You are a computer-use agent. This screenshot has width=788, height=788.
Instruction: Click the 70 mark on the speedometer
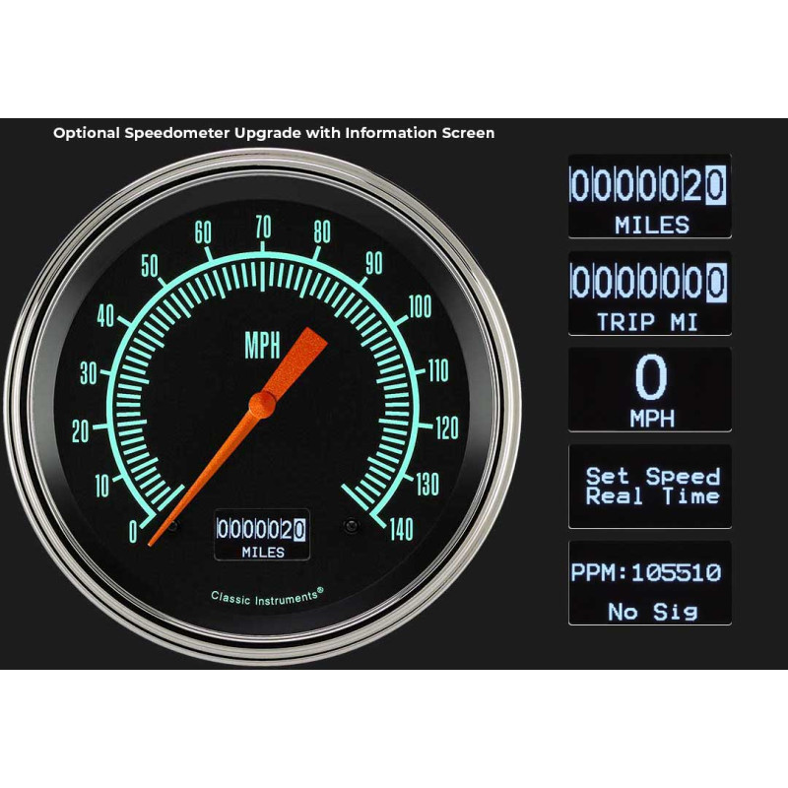263,228
